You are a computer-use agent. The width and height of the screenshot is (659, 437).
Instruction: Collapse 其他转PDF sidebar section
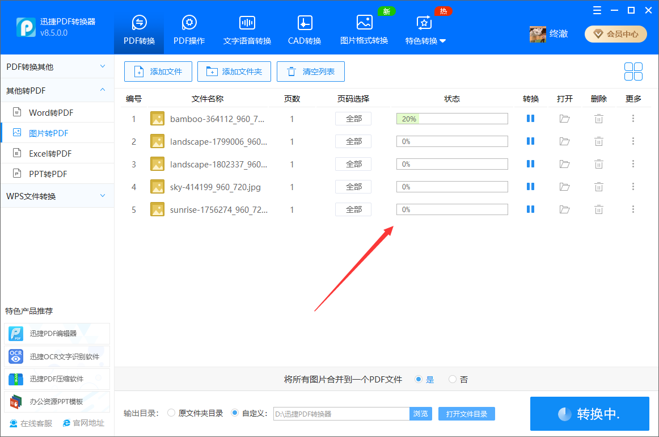tap(57, 90)
